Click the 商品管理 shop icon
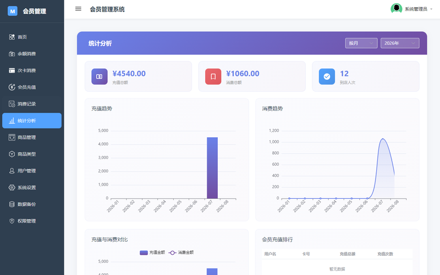 tap(12, 137)
